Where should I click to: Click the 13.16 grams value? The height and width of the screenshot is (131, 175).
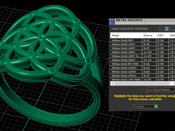(x=147, y=60)
